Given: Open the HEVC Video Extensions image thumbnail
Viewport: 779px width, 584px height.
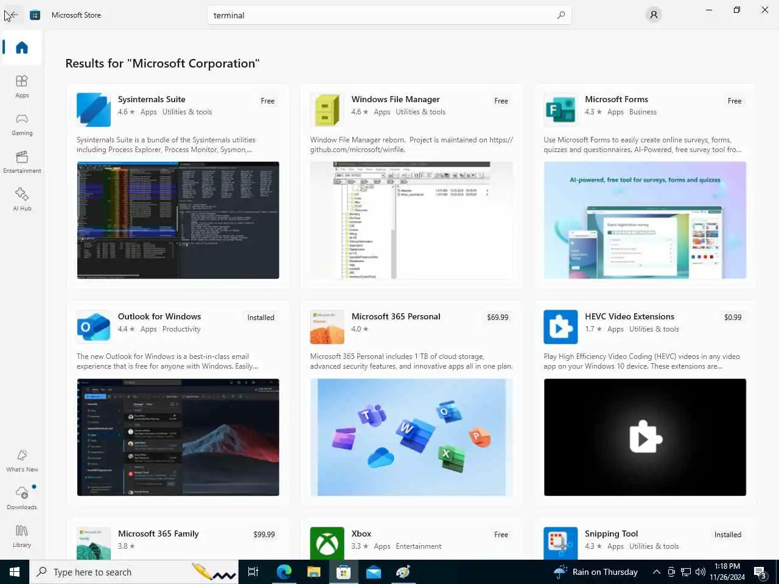Looking at the screenshot, I should [645, 437].
